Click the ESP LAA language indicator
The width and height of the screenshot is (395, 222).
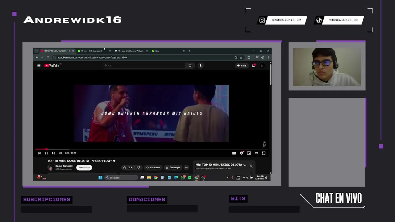(x=238, y=178)
